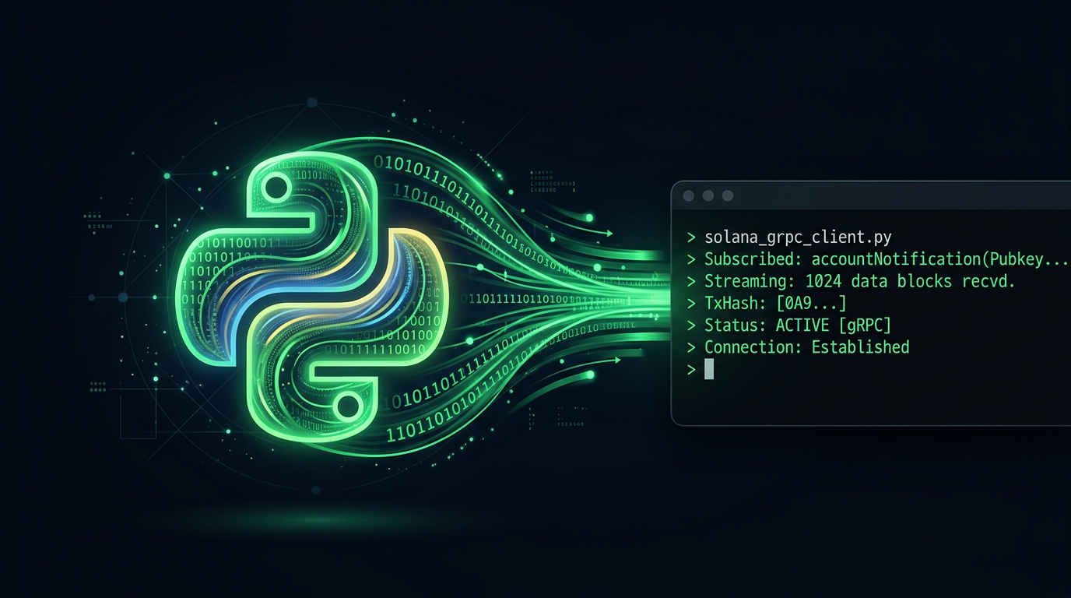Click the lower eye of the Python logo

347,405
